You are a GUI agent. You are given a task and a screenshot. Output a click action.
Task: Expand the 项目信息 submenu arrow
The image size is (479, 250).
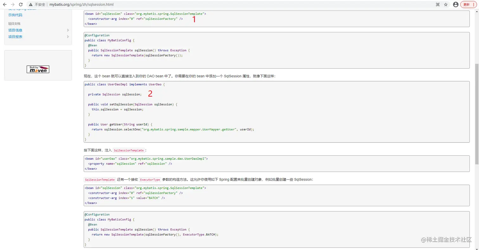pos(68,30)
